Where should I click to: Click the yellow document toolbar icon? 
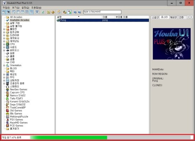click(49, 12)
